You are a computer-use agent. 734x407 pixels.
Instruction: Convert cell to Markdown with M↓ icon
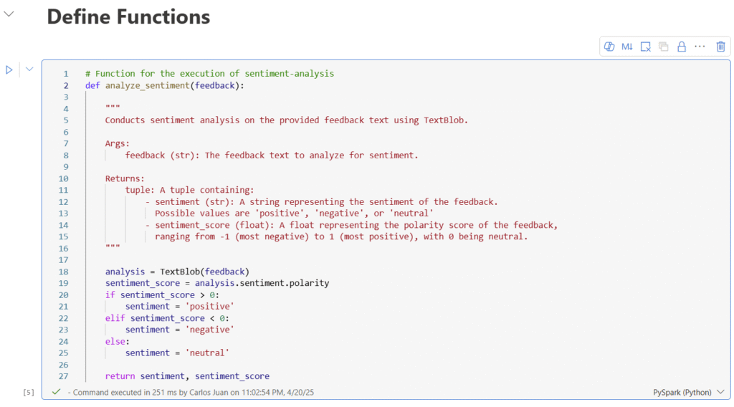[627, 47]
